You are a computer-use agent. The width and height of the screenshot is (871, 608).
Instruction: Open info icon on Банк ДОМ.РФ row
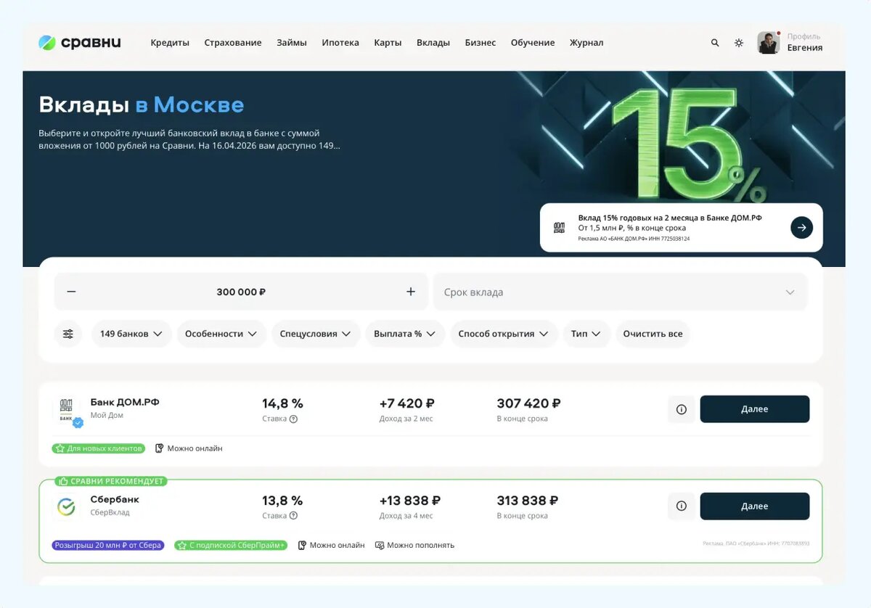click(x=682, y=409)
